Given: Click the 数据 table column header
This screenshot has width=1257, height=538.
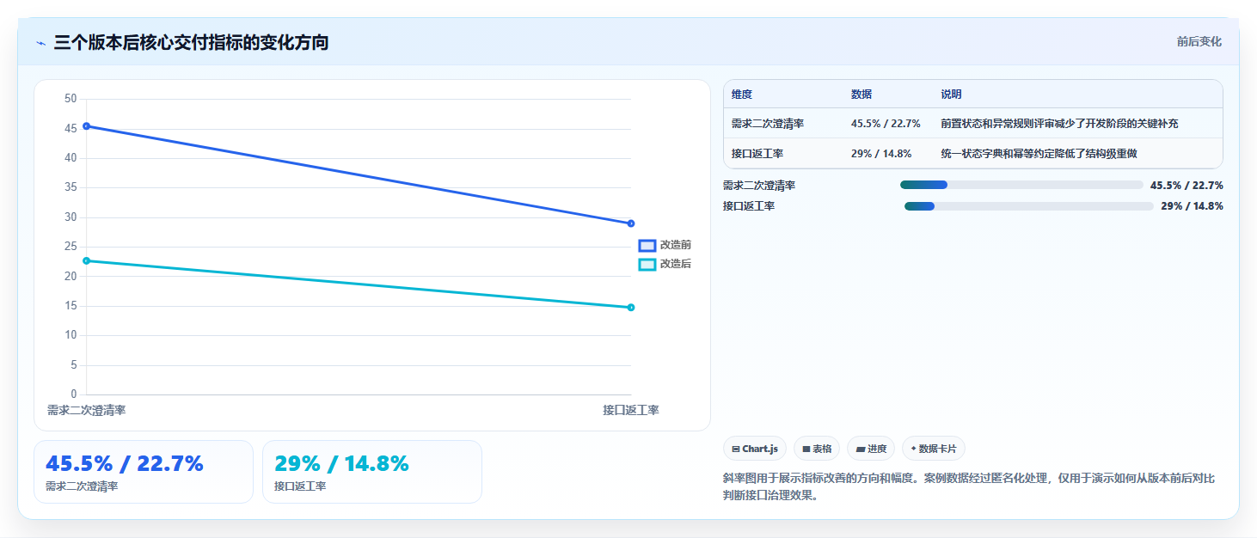Looking at the screenshot, I should tap(862, 95).
